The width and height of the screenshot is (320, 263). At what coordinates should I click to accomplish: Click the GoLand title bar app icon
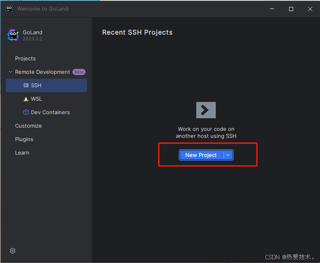tap(9, 9)
